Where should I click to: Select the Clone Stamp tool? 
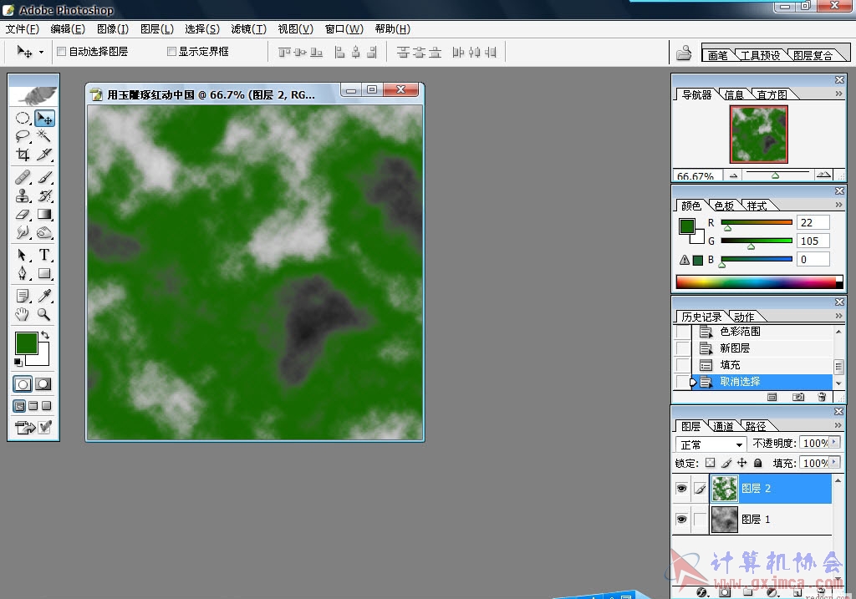[23, 195]
